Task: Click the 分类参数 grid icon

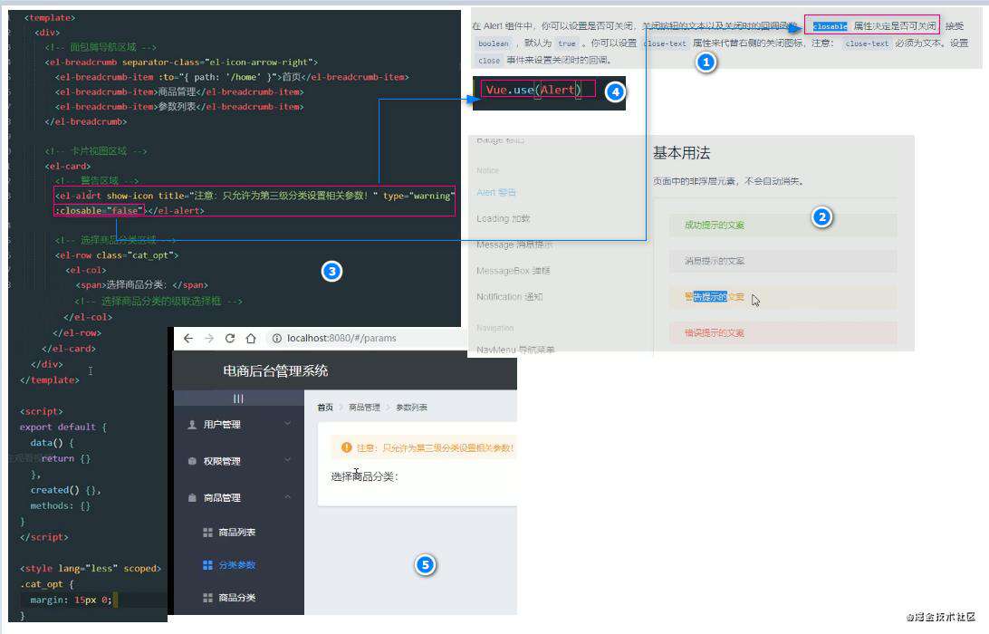Action: pyautogui.click(x=207, y=564)
